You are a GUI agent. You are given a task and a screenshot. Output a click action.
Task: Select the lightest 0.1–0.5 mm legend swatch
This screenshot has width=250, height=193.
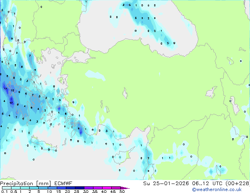(x=7, y=188)
